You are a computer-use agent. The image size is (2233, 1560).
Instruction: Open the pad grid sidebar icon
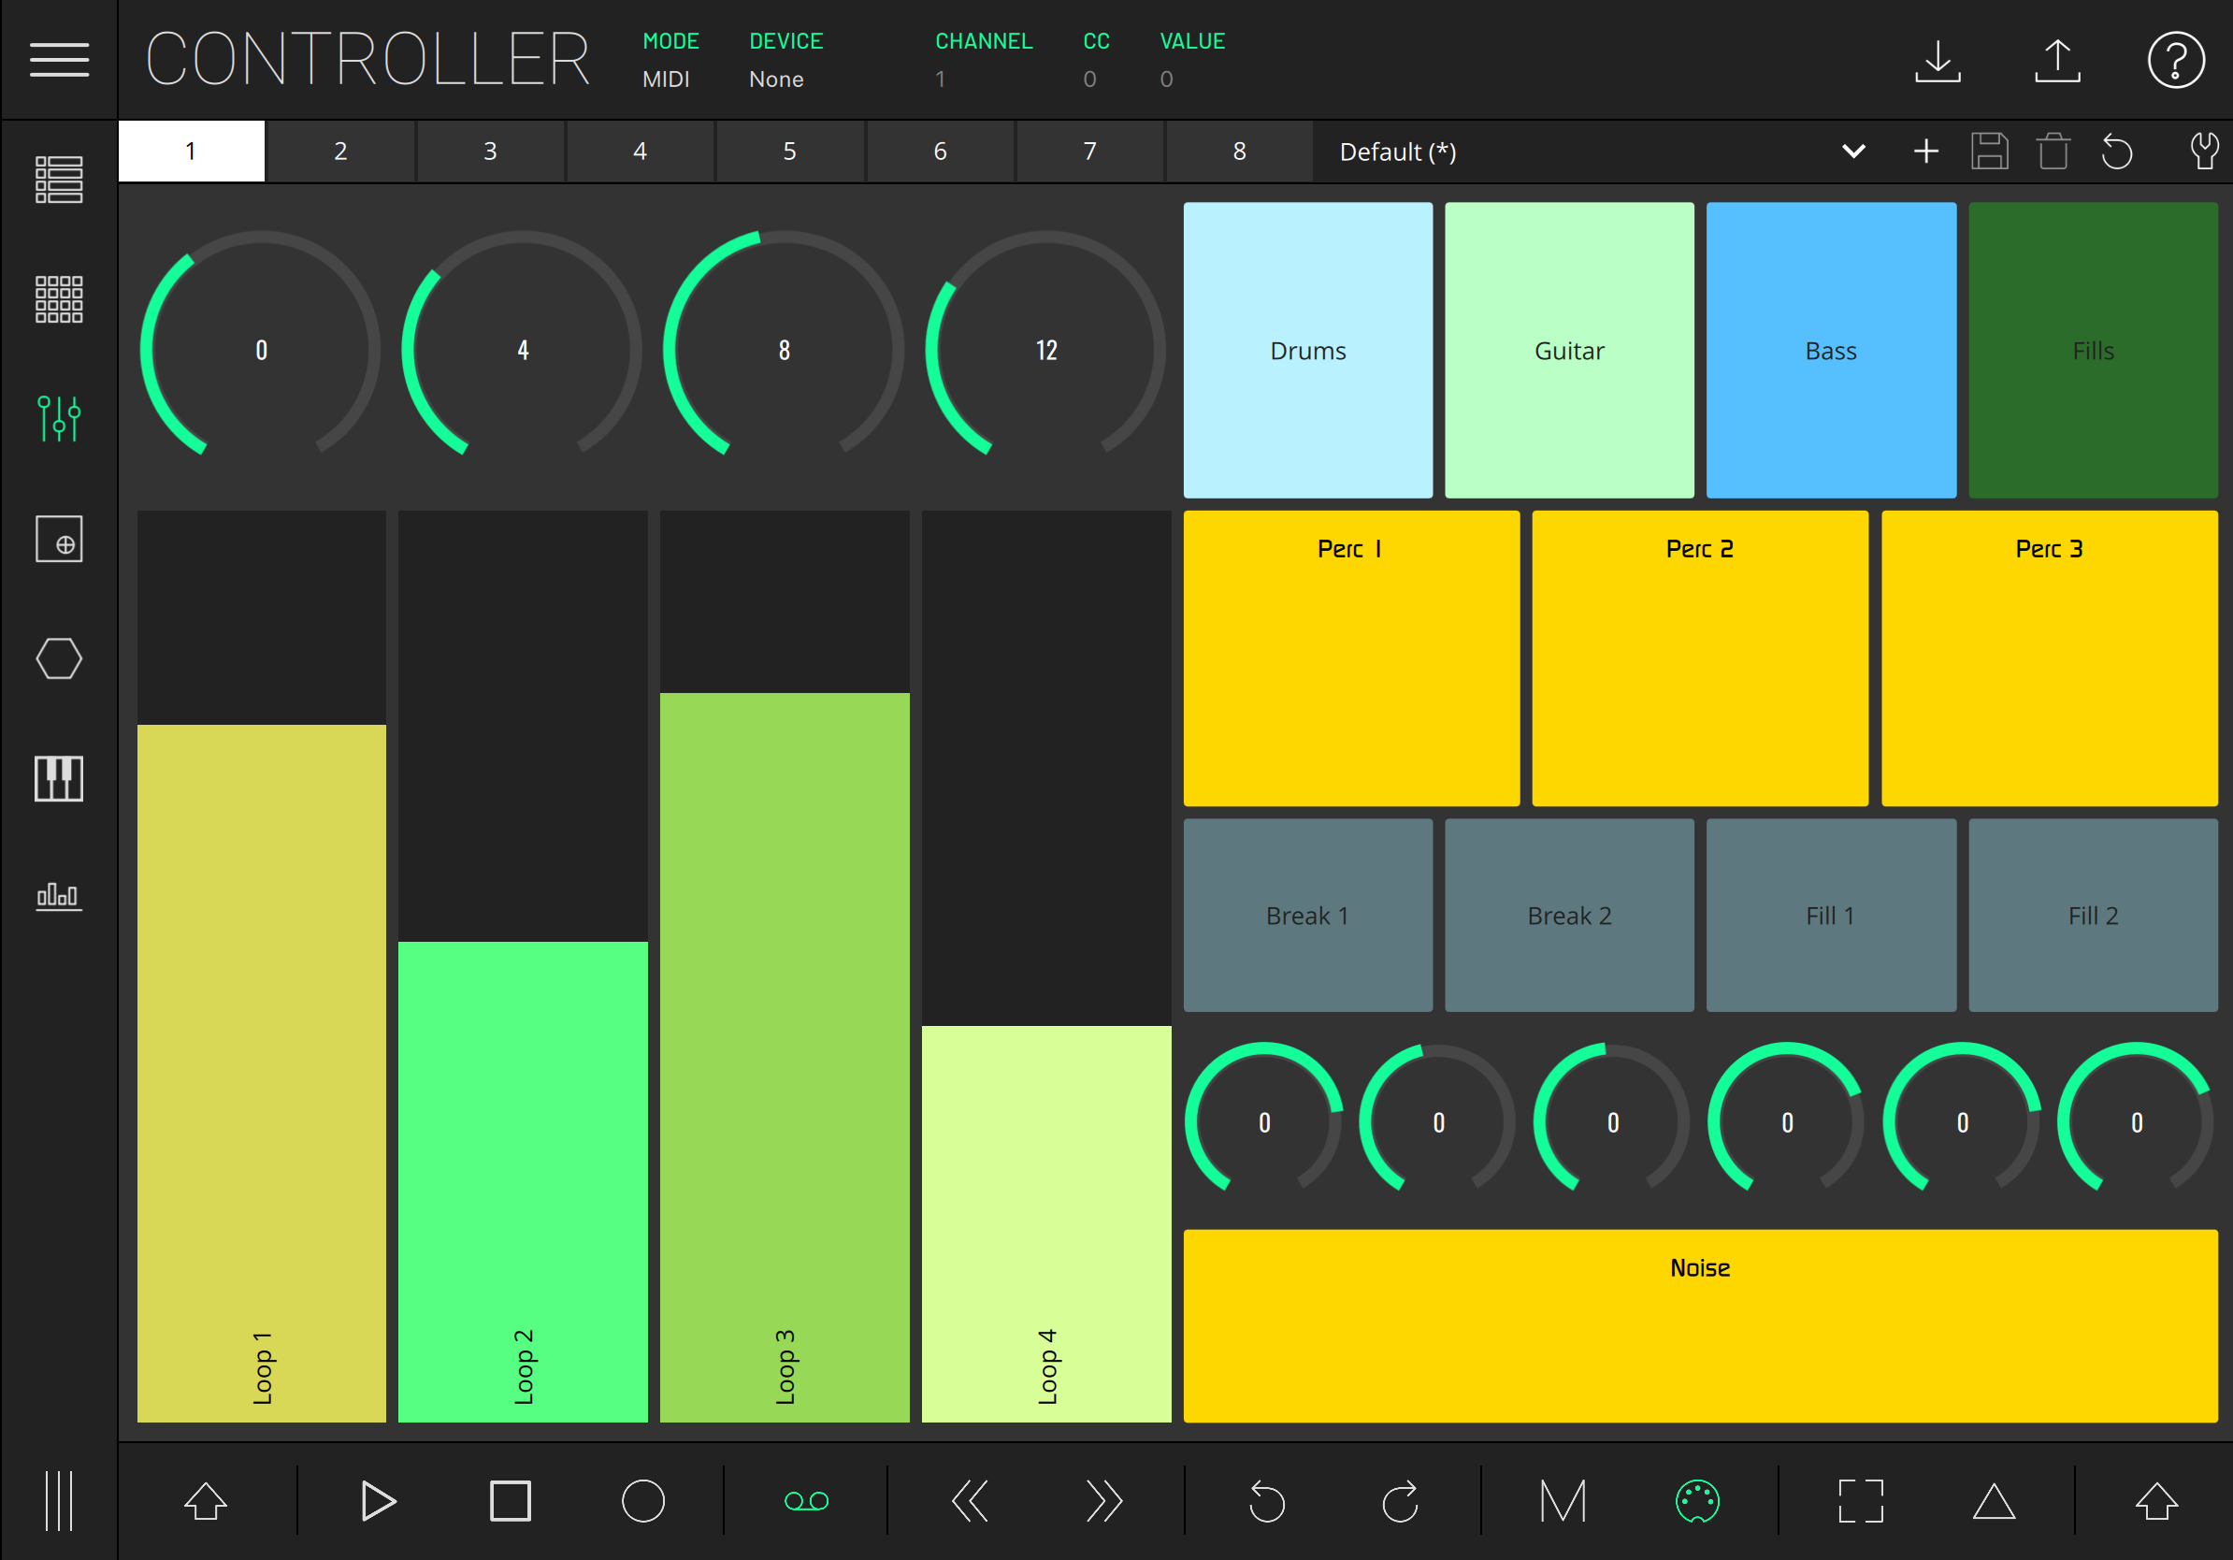tap(58, 298)
